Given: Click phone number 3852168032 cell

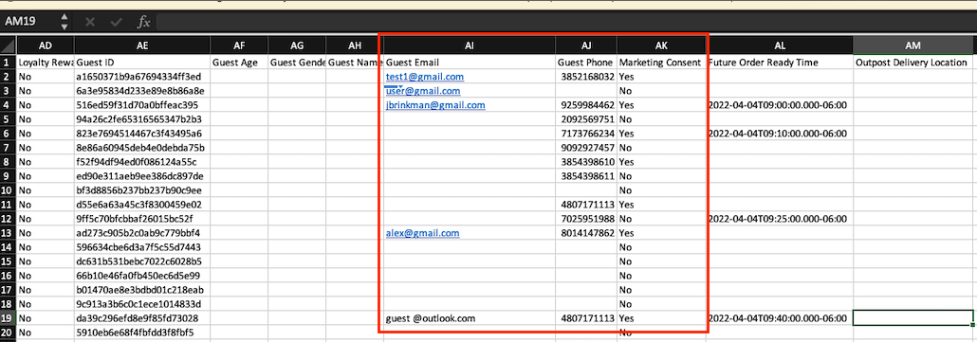Looking at the screenshot, I should click(x=585, y=77).
